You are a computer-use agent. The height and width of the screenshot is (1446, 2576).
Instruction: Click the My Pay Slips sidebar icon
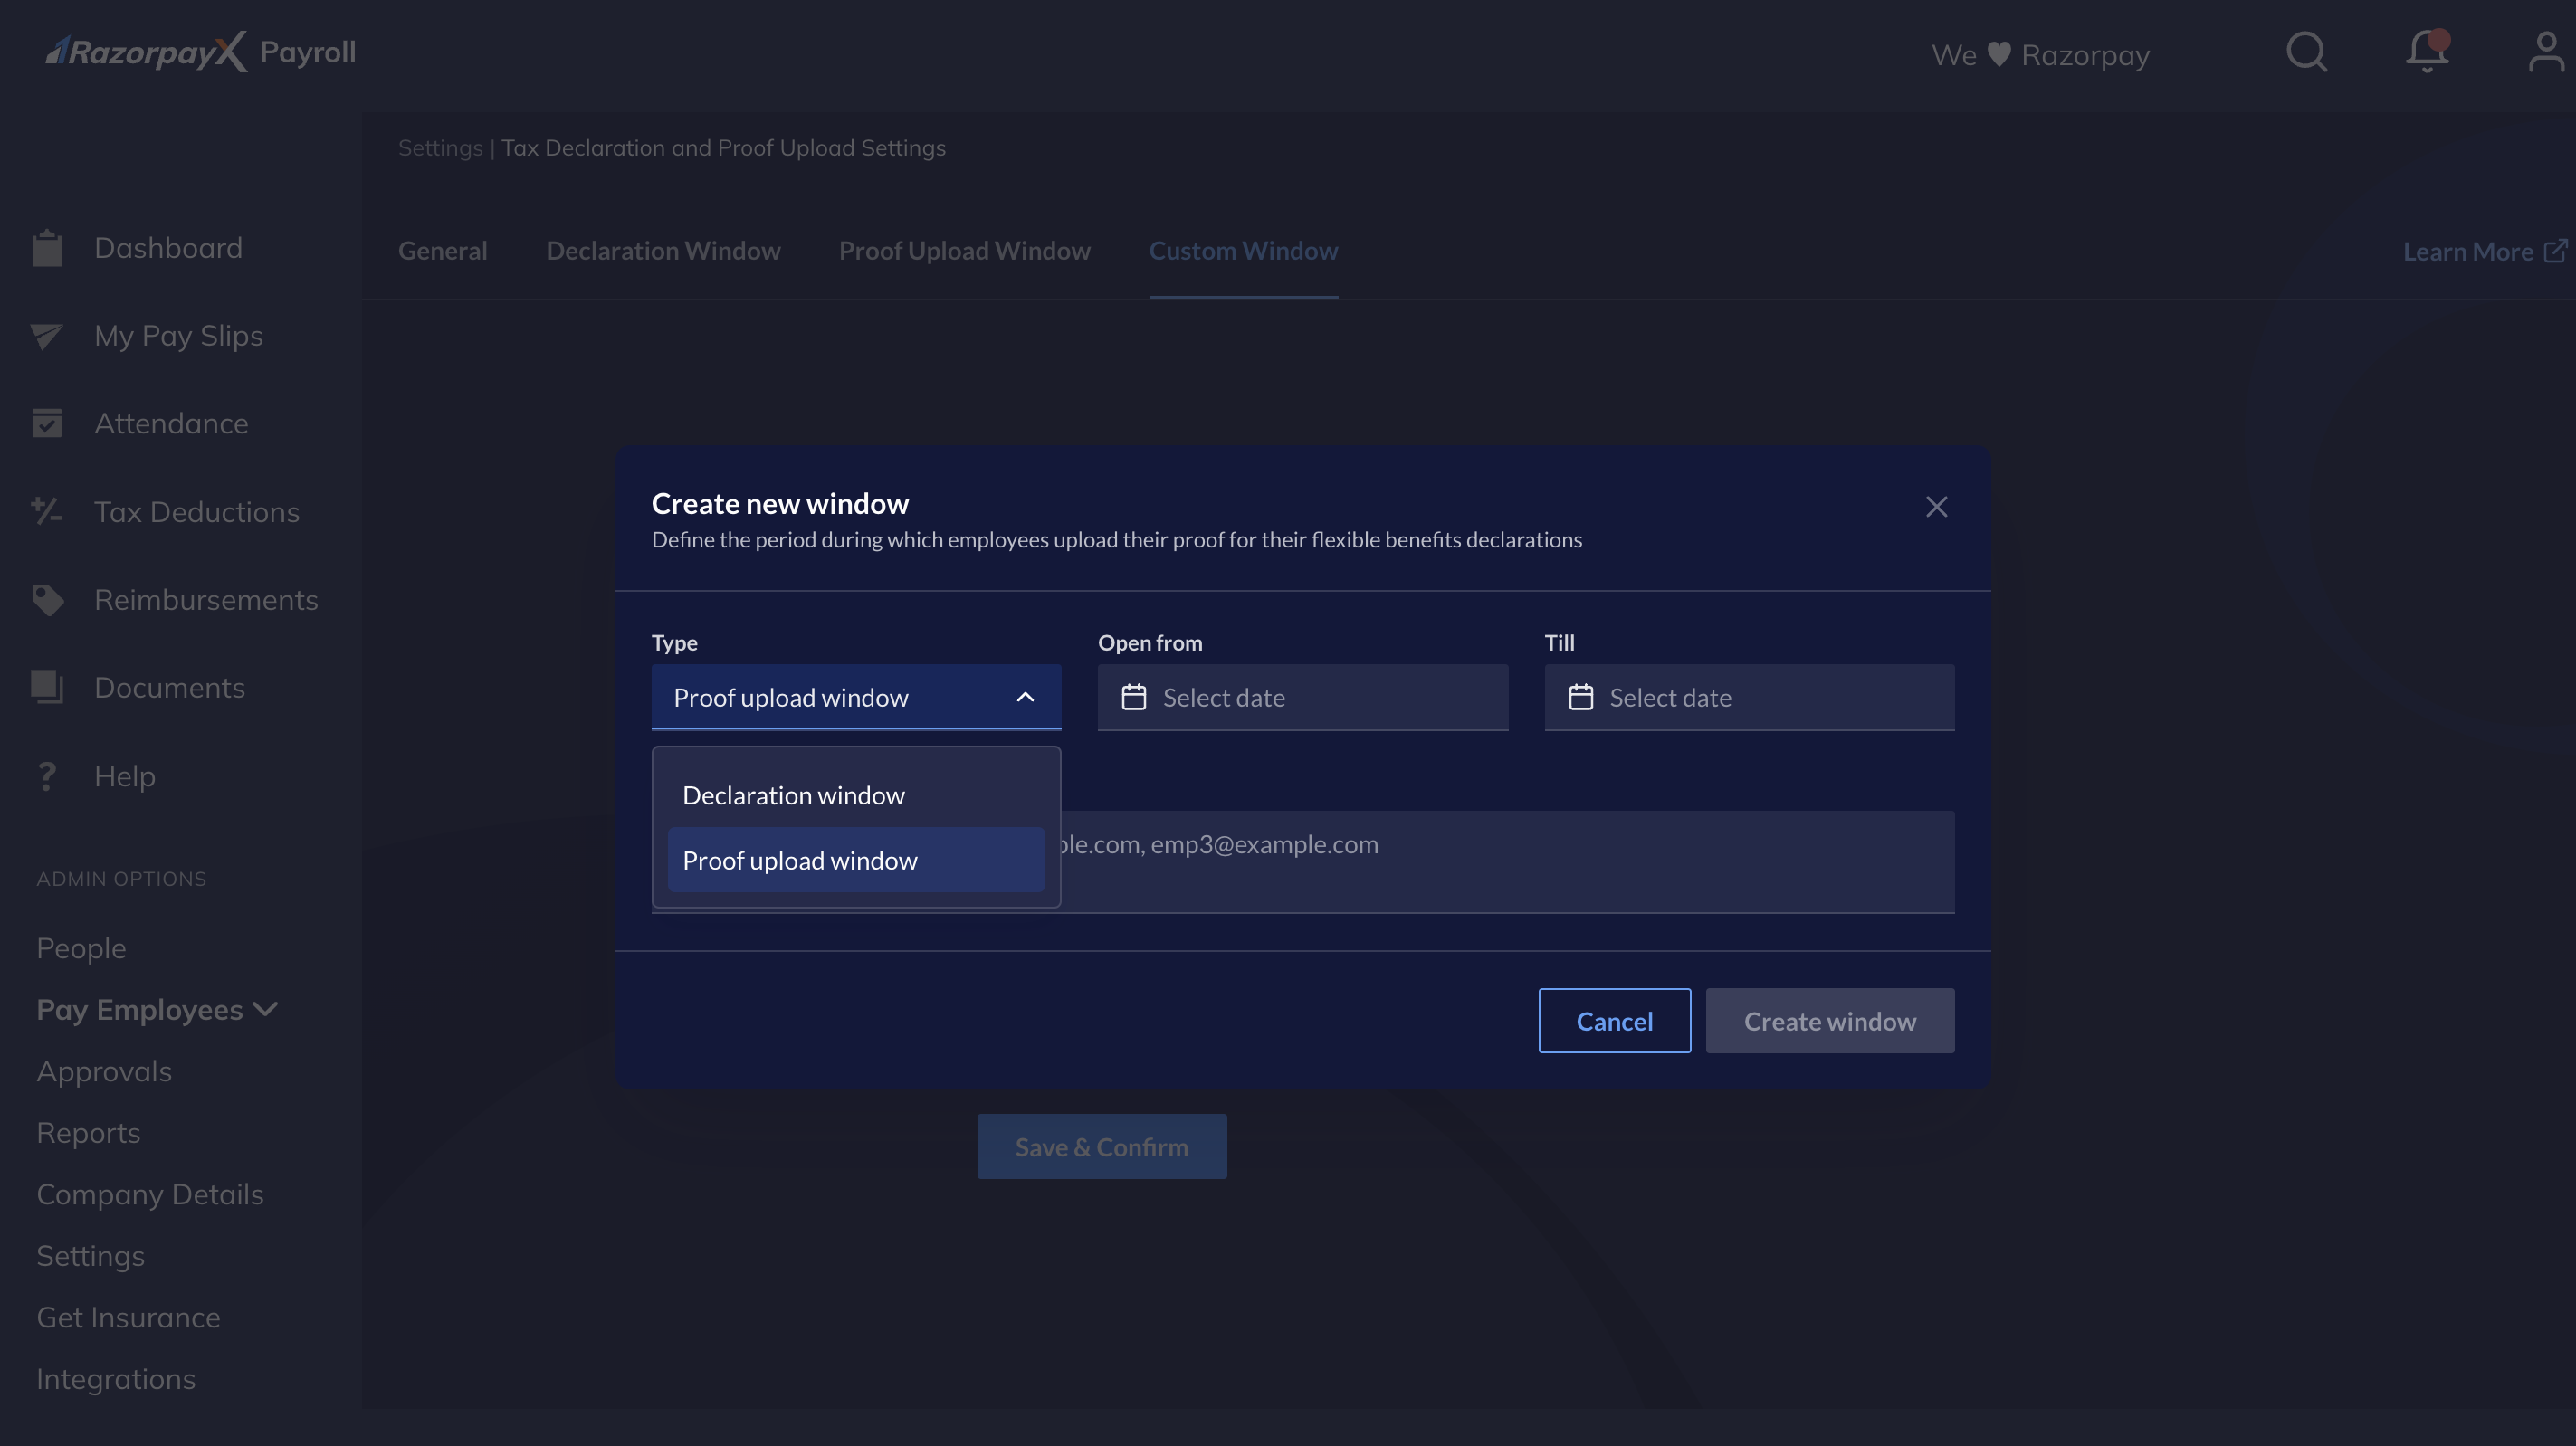[x=50, y=336]
